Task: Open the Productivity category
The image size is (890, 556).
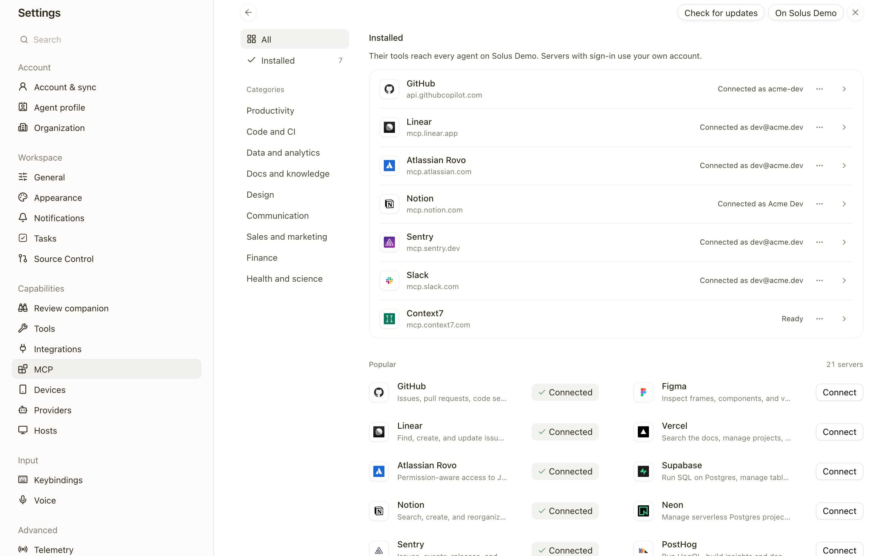Action: [x=295, y=111]
